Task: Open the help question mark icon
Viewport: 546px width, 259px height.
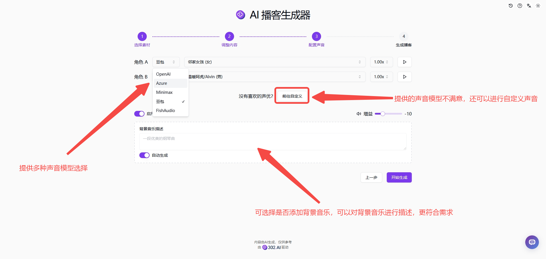Action: tap(520, 6)
